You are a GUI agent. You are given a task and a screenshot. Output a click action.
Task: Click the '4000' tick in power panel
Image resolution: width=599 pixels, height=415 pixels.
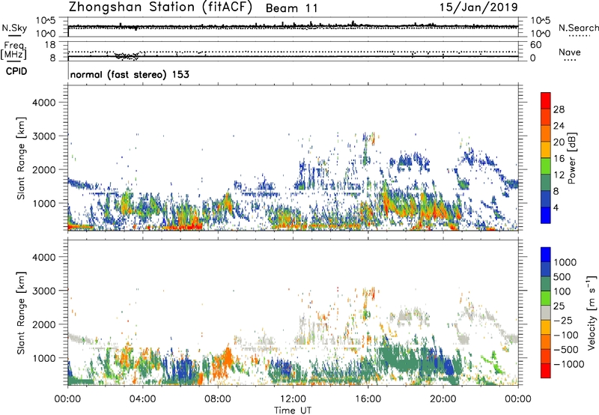(x=44, y=103)
